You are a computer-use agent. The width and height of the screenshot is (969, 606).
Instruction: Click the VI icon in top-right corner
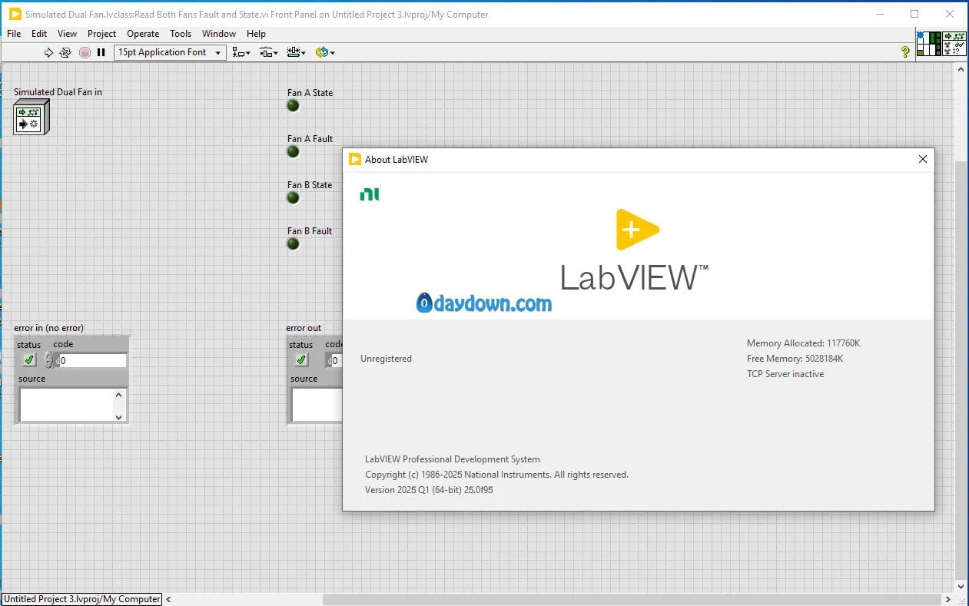954,44
